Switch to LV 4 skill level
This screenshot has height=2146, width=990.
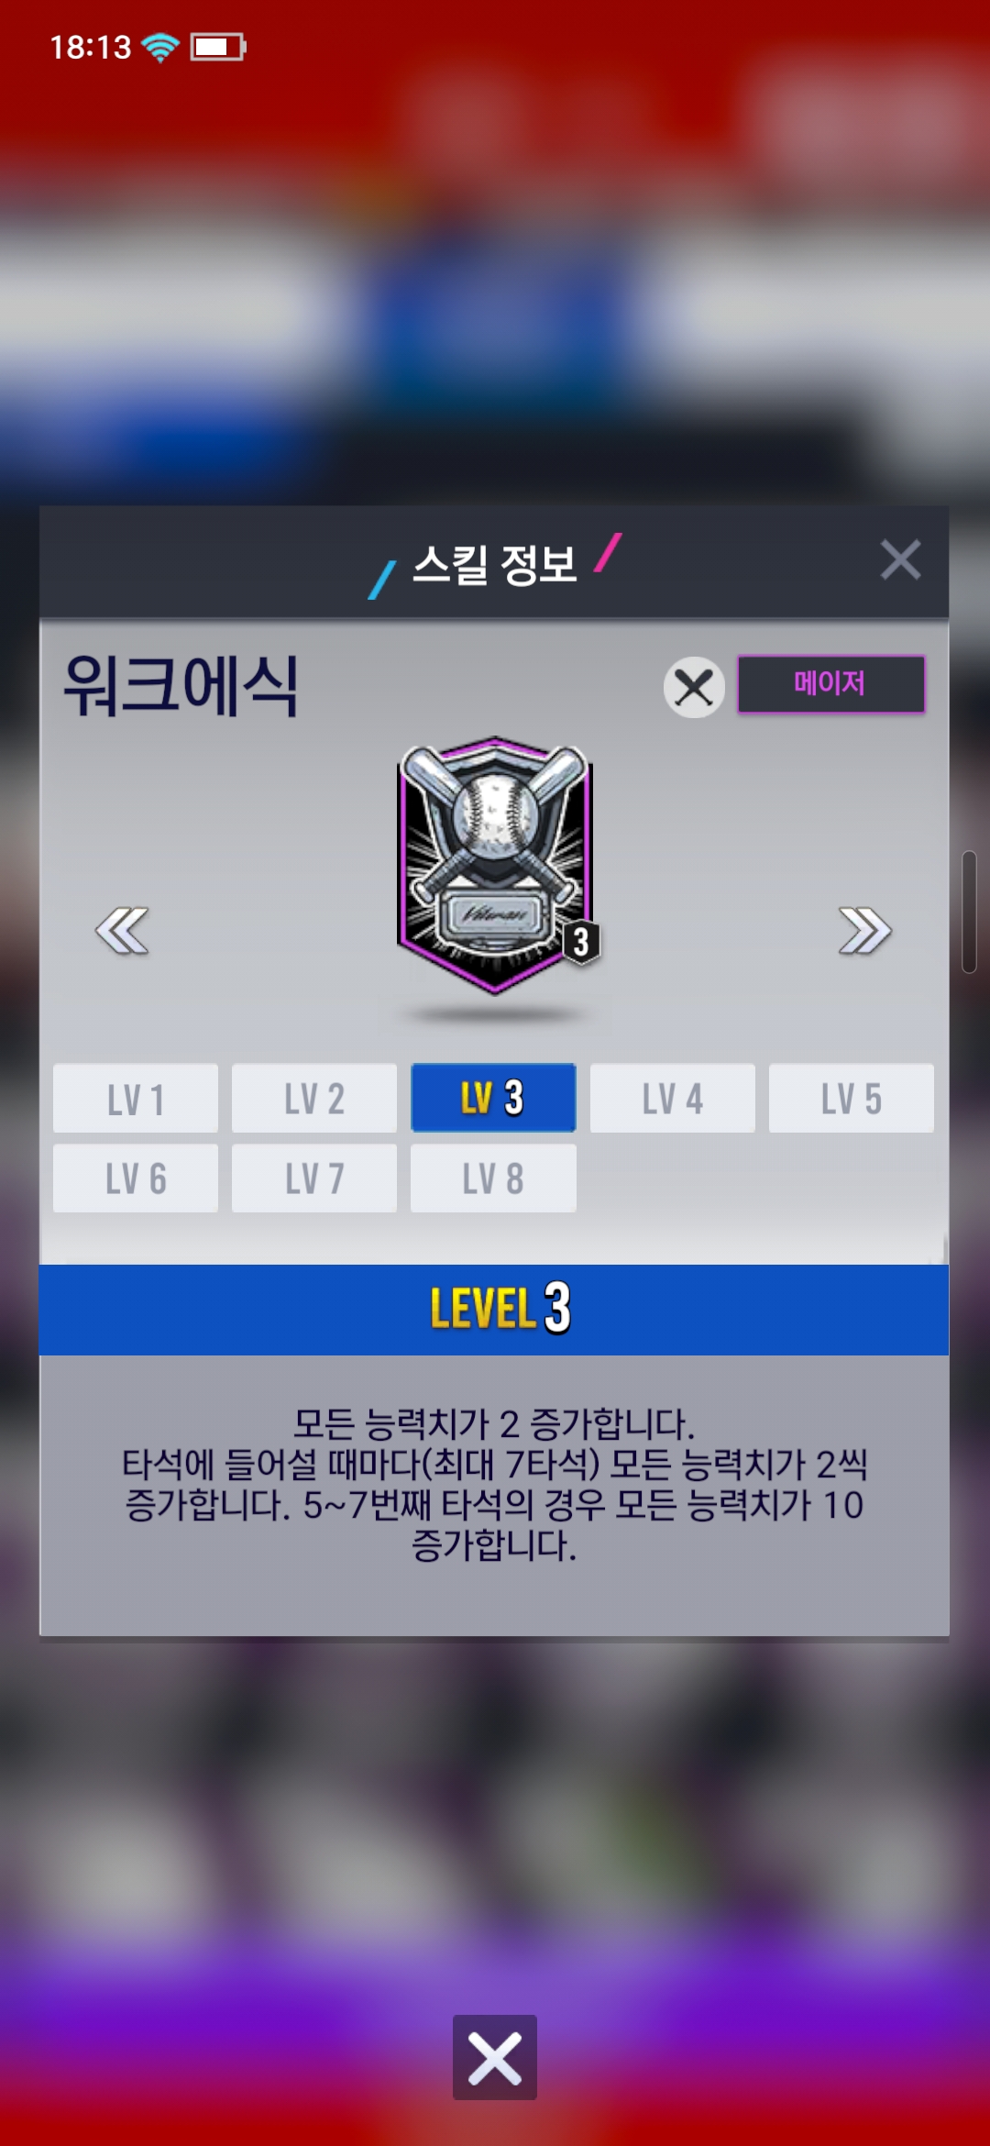coord(673,1098)
